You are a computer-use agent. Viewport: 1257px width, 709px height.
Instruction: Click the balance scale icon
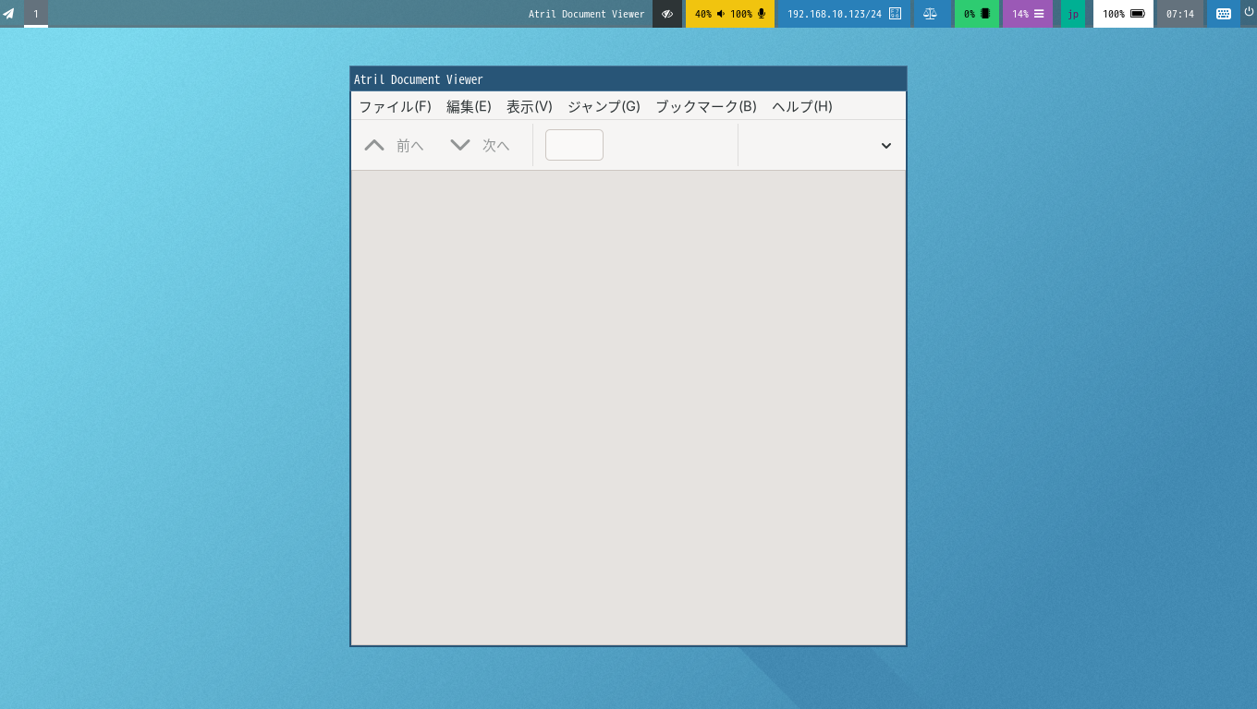(930, 14)
